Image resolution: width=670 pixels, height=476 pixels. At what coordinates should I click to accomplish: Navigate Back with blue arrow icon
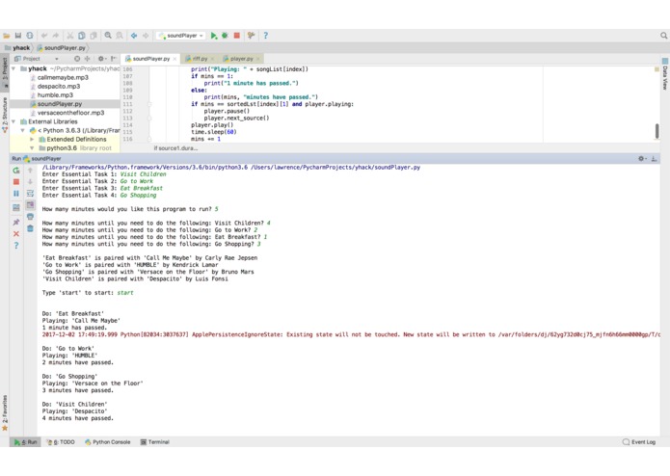pyautogui.click(x=134, y=36)
